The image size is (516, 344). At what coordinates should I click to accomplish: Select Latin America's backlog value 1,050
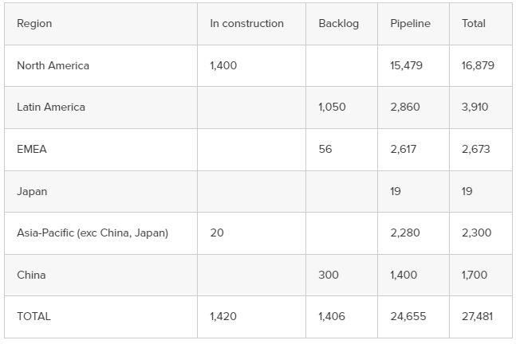[x=332, y=107]
